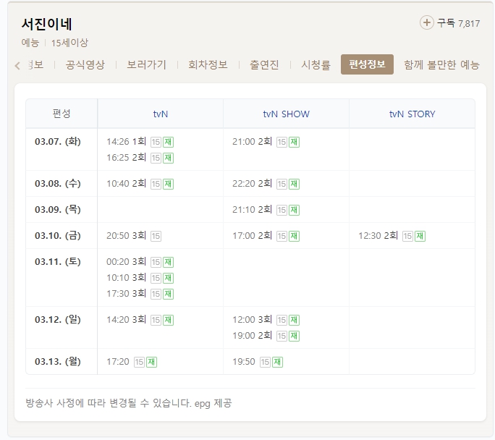Open the 시청률 tab
This screenshot has width=495, height=440.
tap(316, 64)
